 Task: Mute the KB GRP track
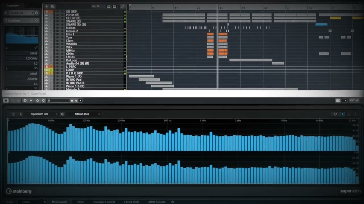(x=57, y=12)
